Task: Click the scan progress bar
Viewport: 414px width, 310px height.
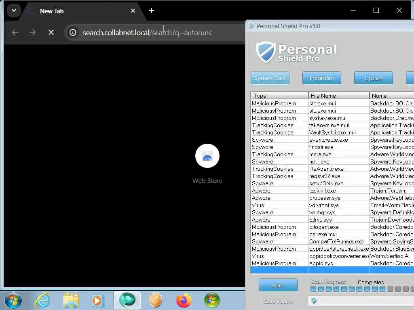Action: click(362, 289)
